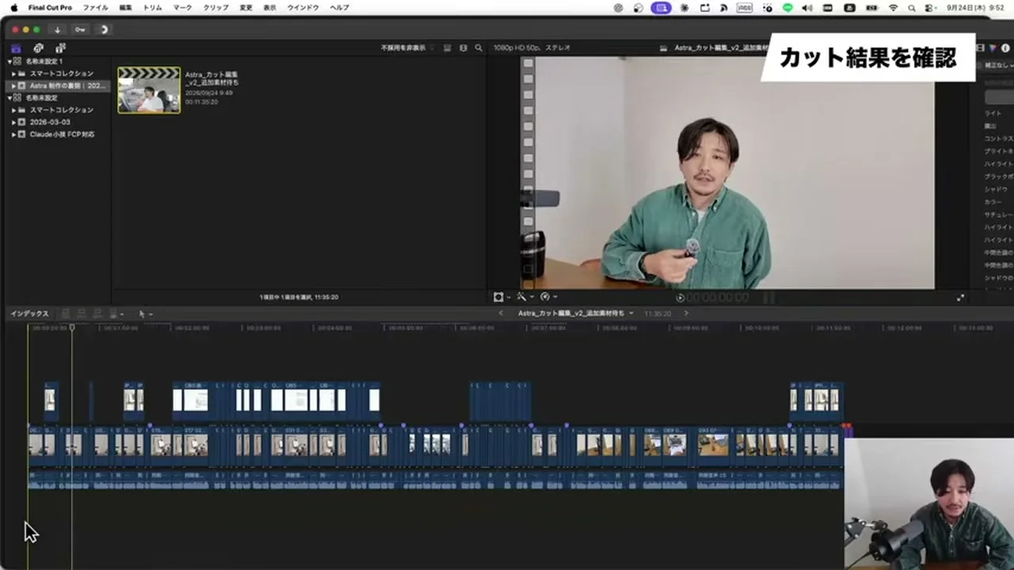Open the titles and generators sidebar
Screen dimensions: 1014x570
[x=60, y=48]
